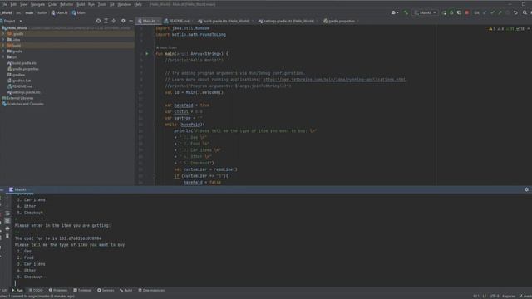
Task: Open the user account dropdown icon
Action: 395,12
